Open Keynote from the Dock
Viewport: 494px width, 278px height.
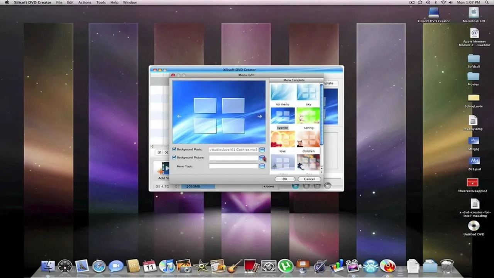[303, 266]
